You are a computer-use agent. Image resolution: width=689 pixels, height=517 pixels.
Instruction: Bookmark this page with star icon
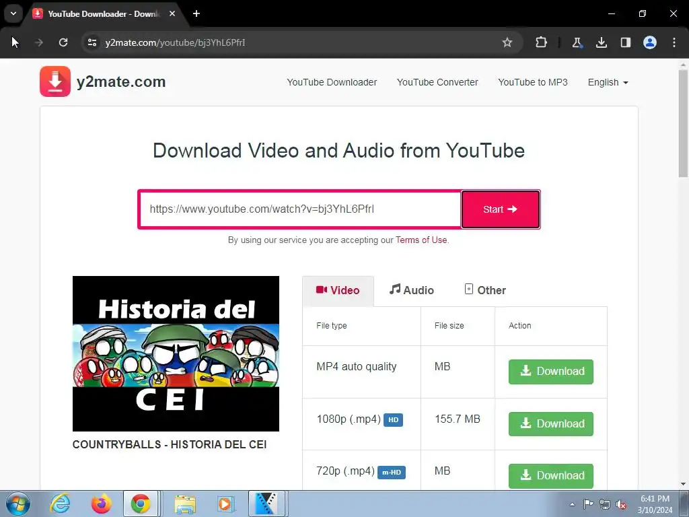click(507, 42)
